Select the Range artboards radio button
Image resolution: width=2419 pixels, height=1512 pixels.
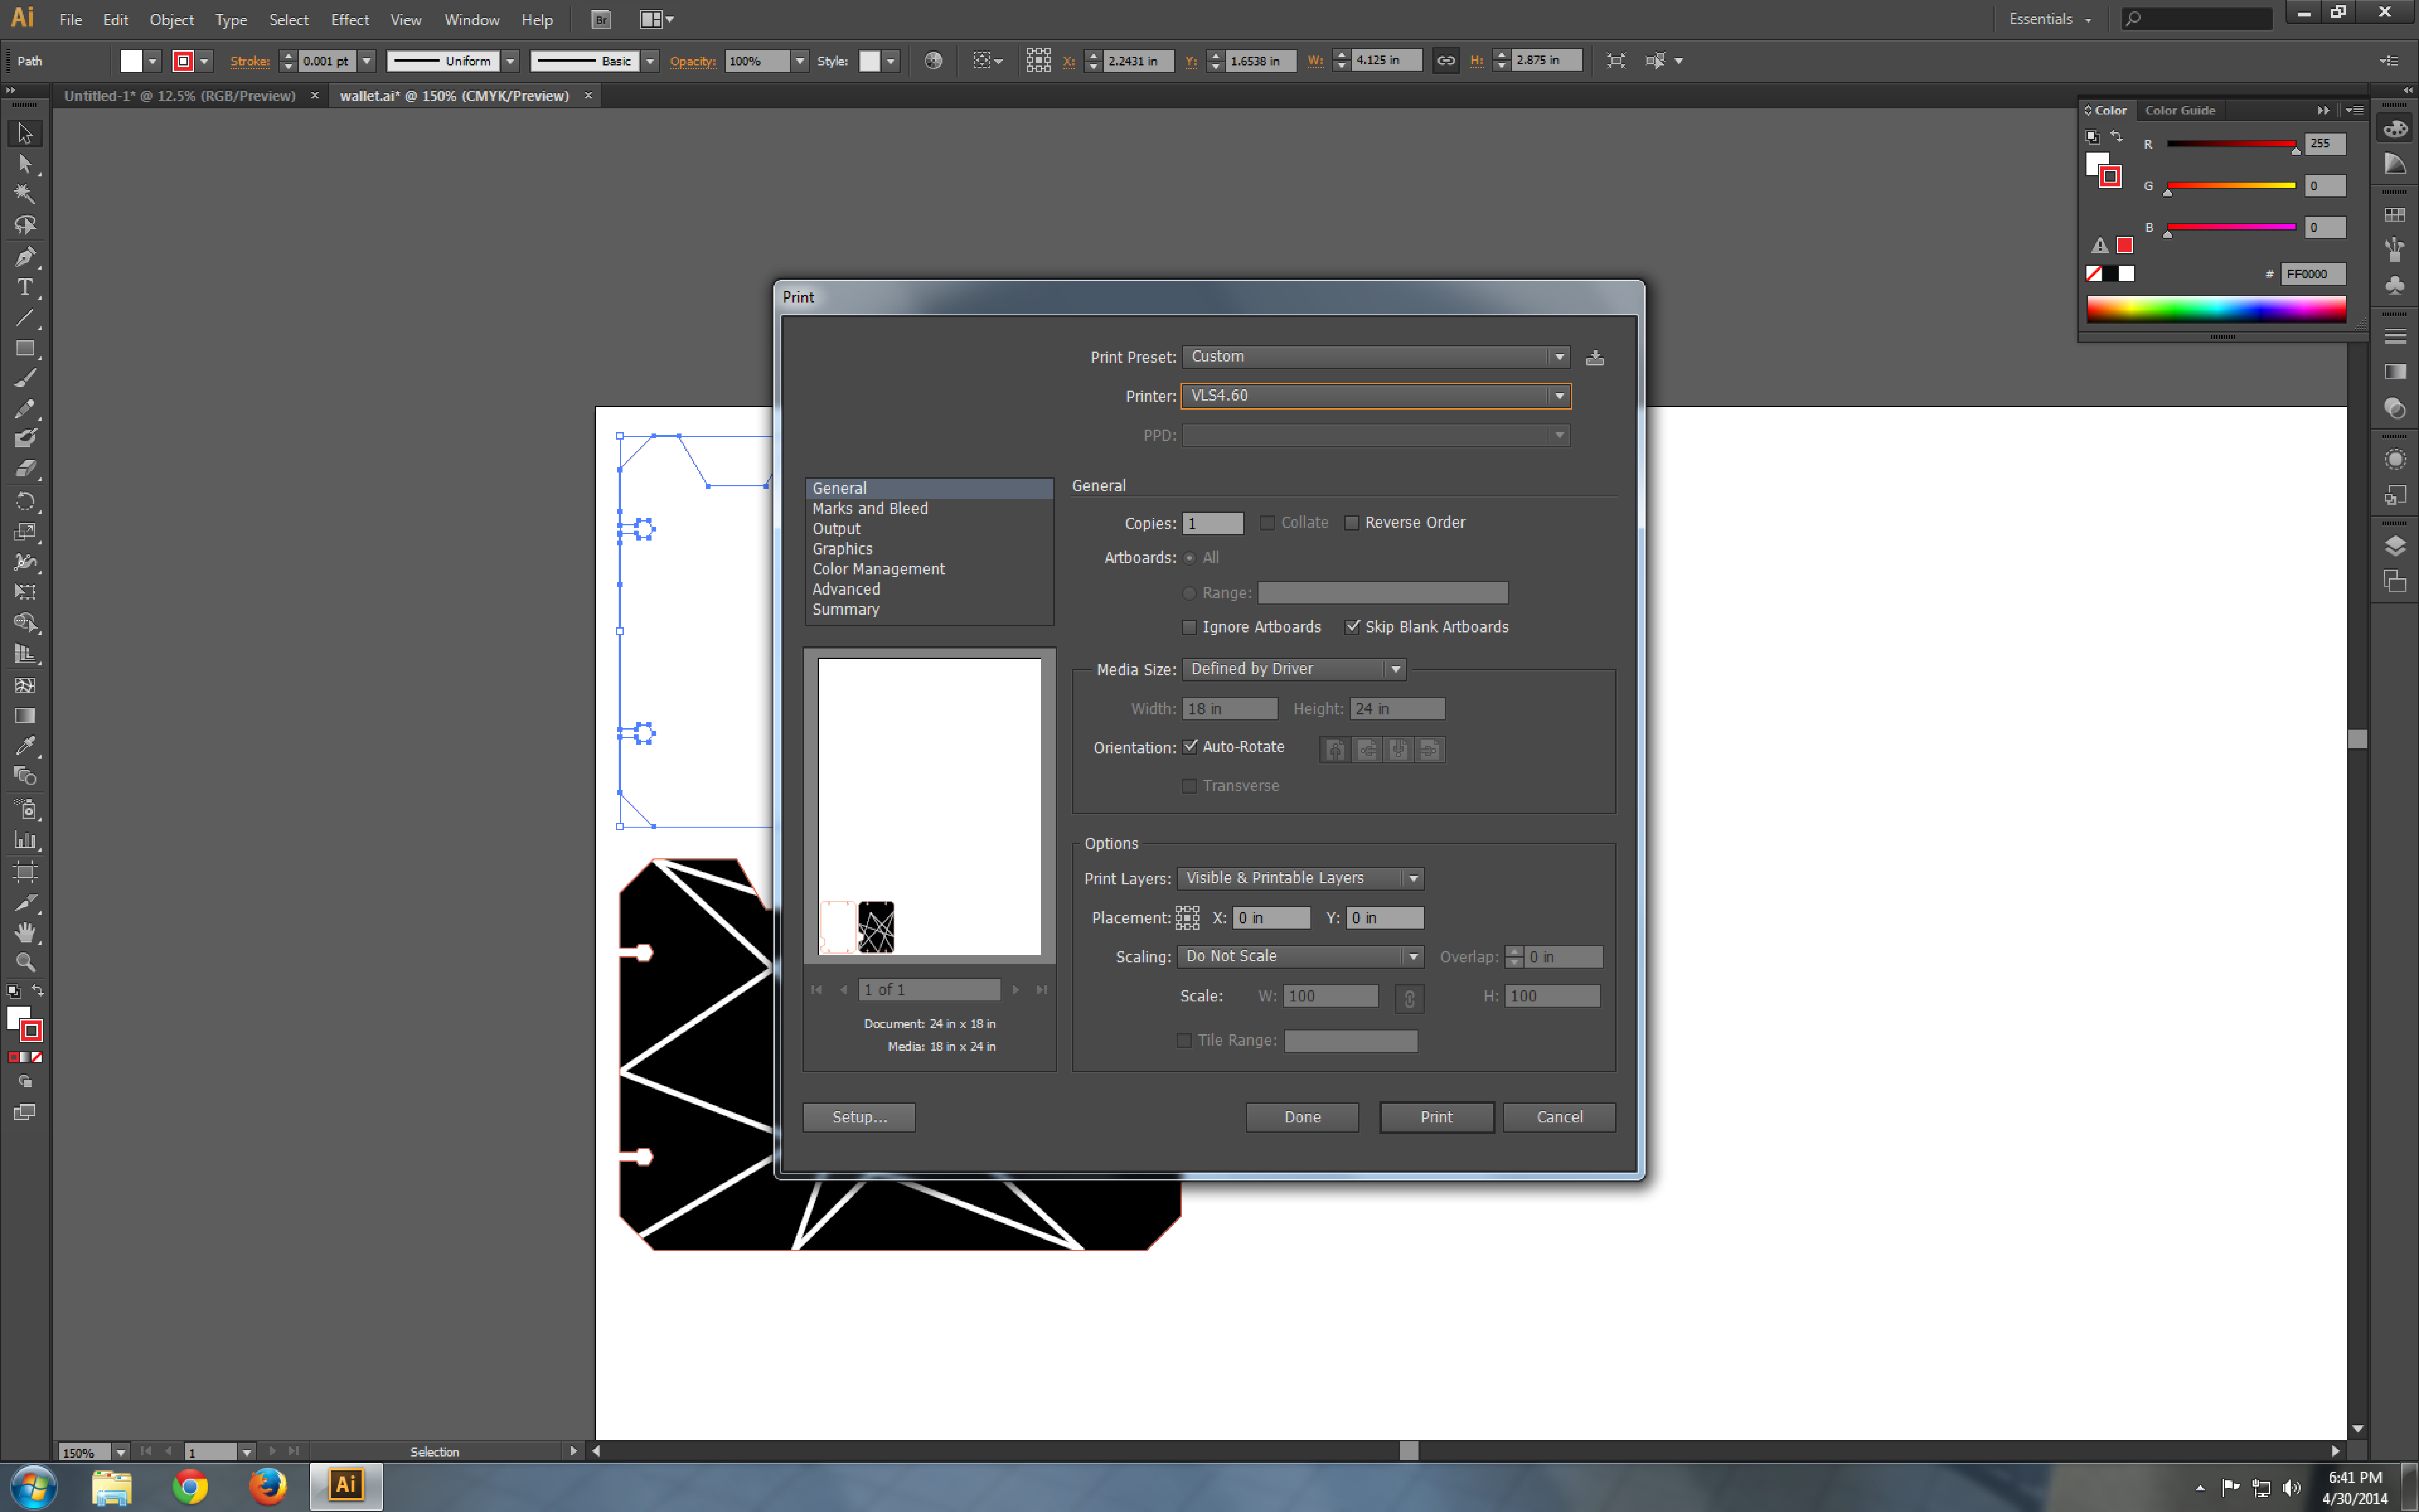tap(1189, 593)
